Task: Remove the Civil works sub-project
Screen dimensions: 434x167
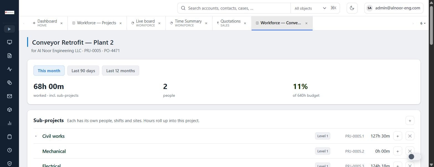Action: click(410, 136)
